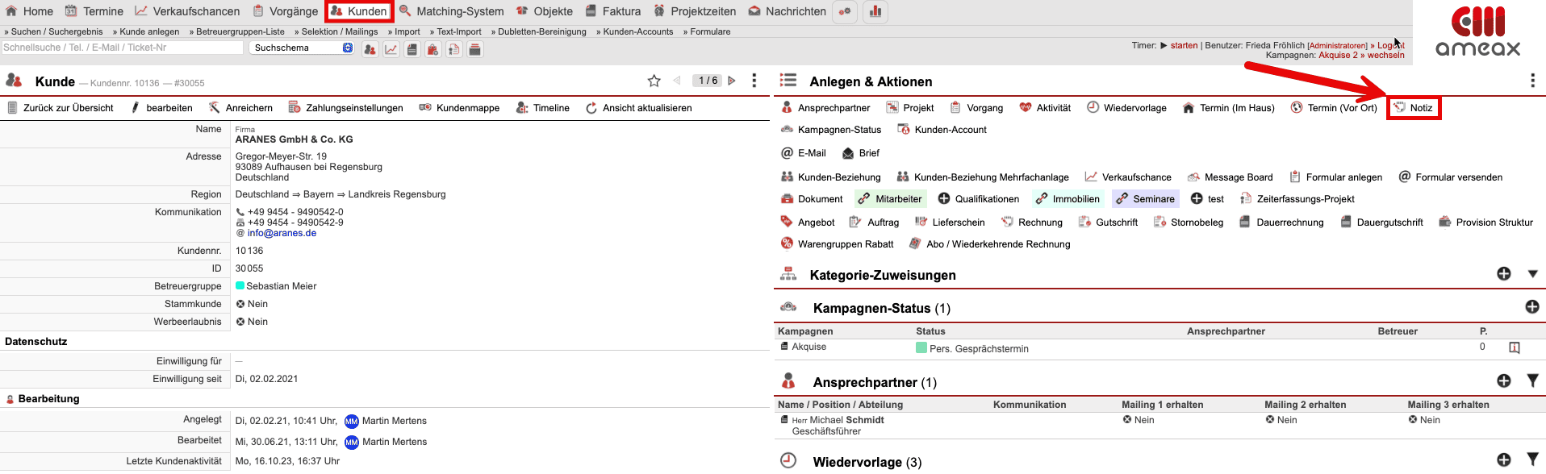1546x474 pixels.
Task: Add a new Ansprechpartner with plus icon
Action: (1504, 381)
